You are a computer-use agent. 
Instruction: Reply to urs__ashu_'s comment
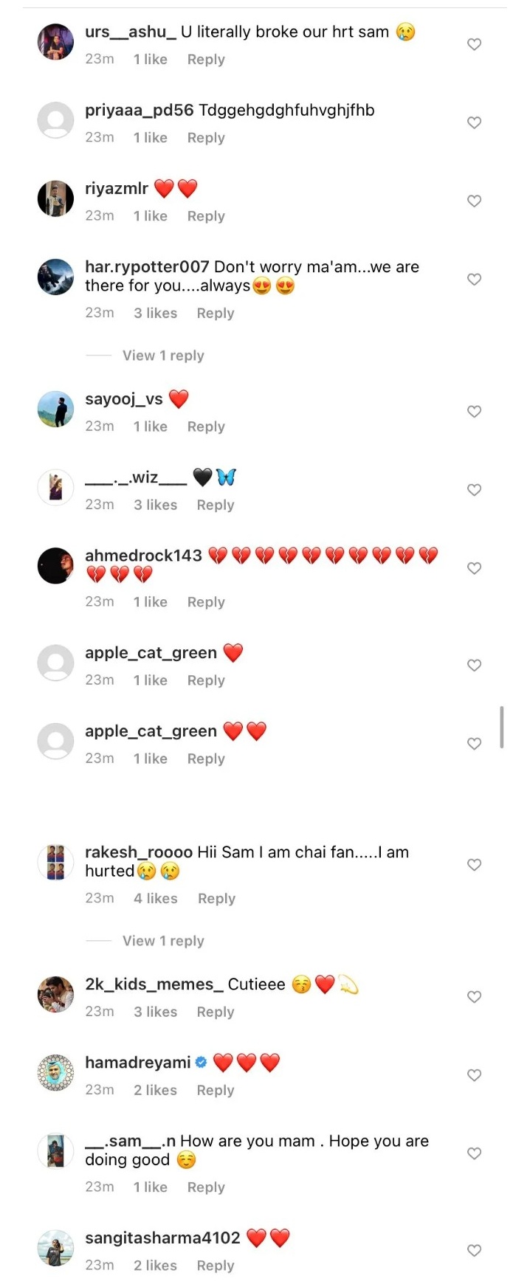205,59
